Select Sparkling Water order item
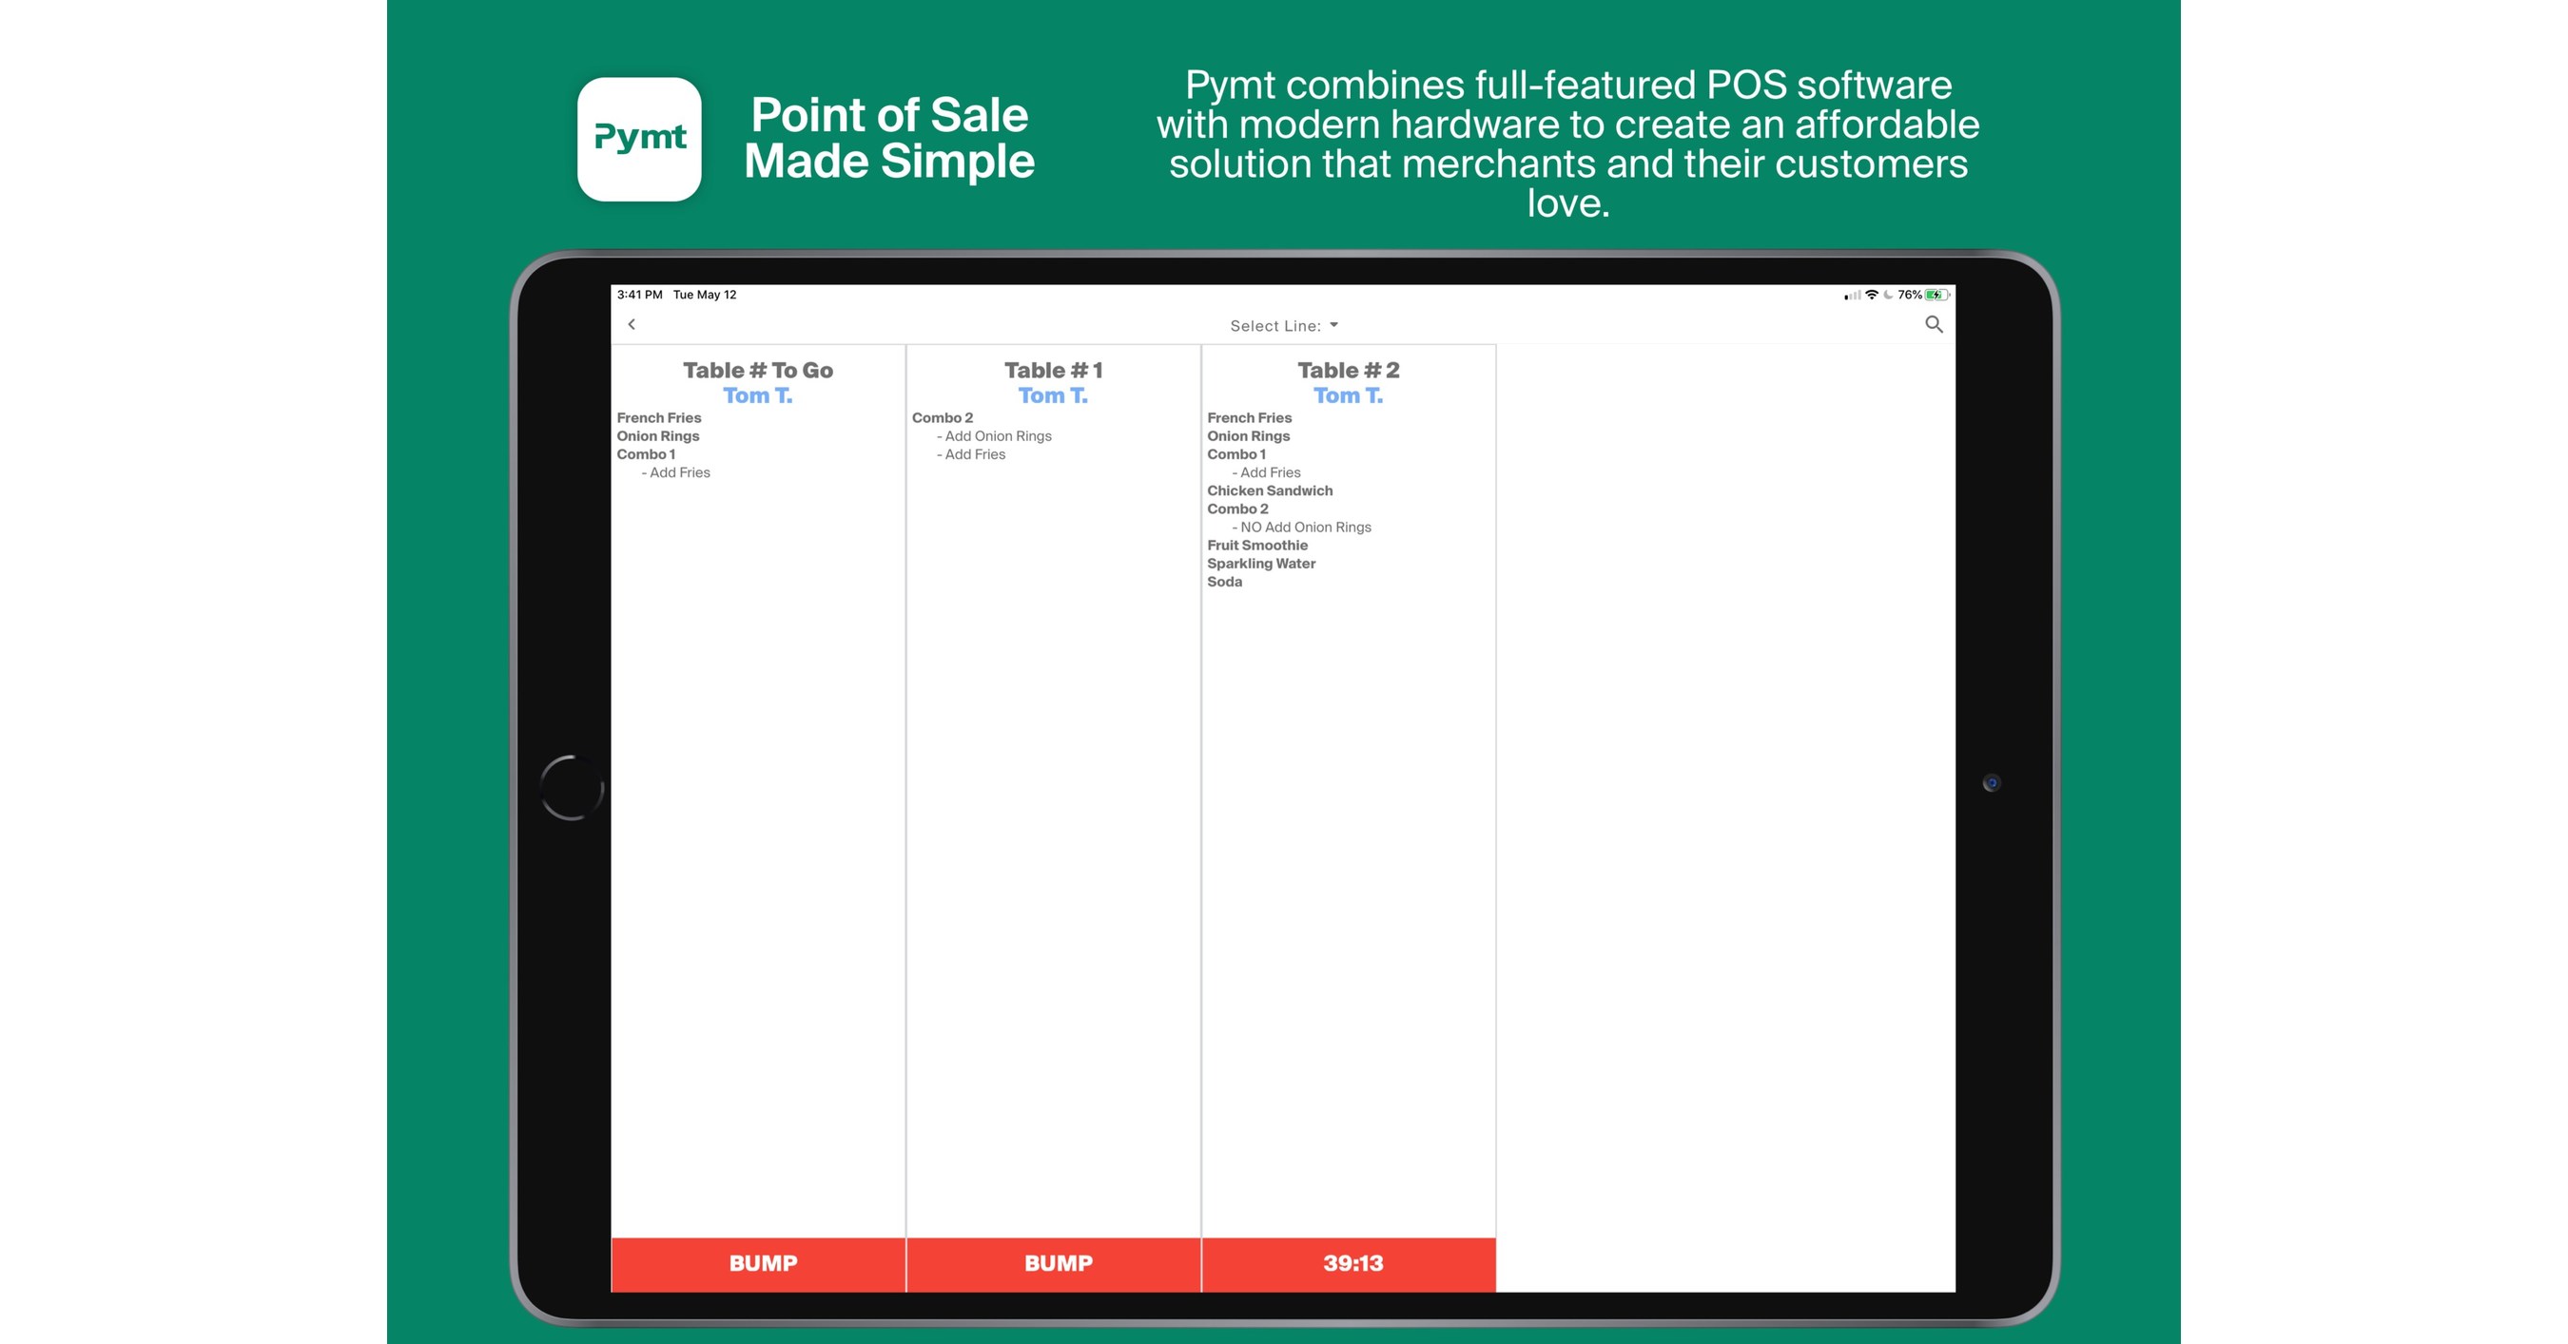This screenshot has height=1344, width=2568. pyautogui.click(x=1261, y=564)
